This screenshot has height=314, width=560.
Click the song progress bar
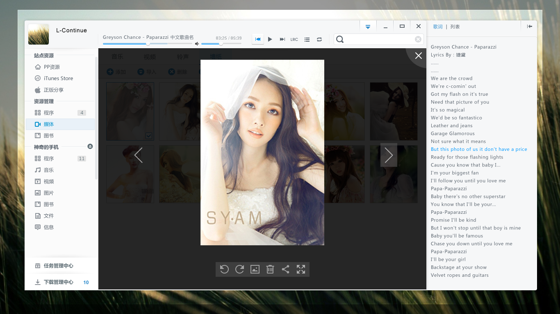(148, 43)
